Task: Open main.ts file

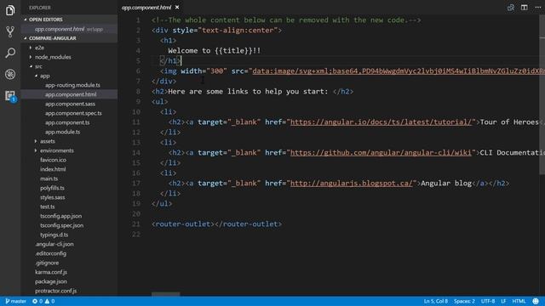Action: 49,178
